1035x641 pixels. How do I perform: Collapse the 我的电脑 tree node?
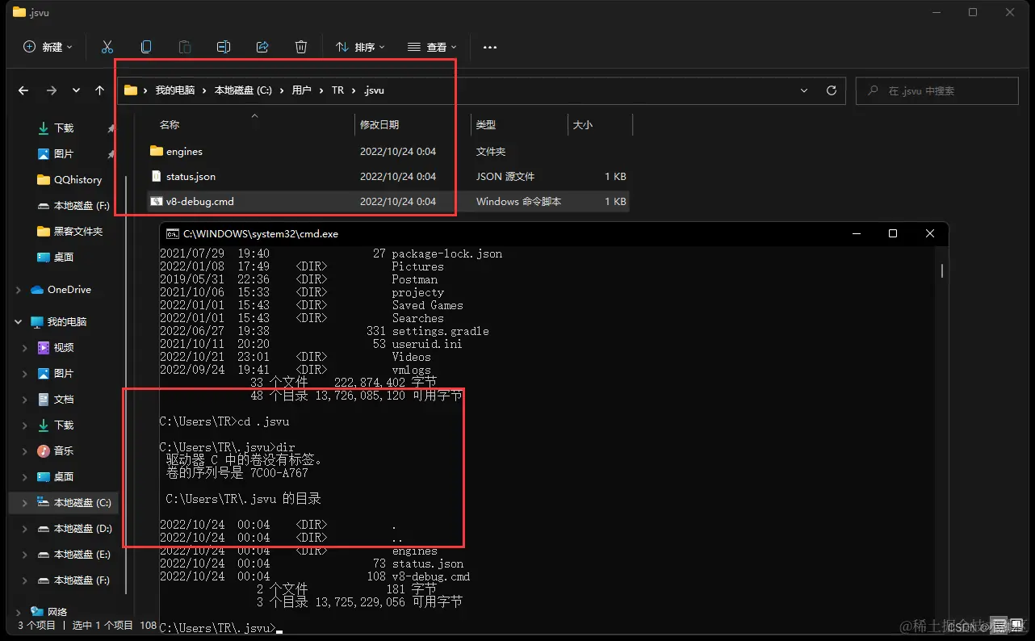point(19,321)
